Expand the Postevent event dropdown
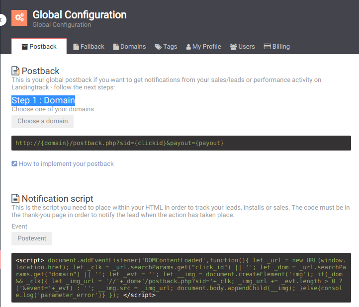Viewport: 359px width, 307px height. pyautogui.click(x=32, y=238)
